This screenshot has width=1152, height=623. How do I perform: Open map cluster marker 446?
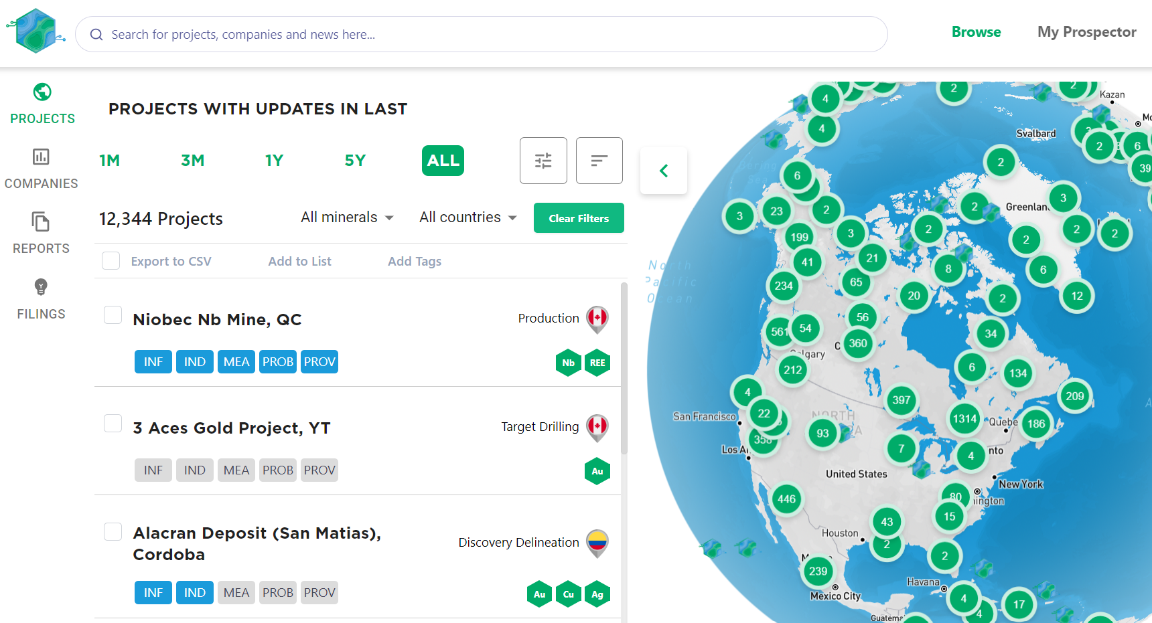(x=786, y=499)
